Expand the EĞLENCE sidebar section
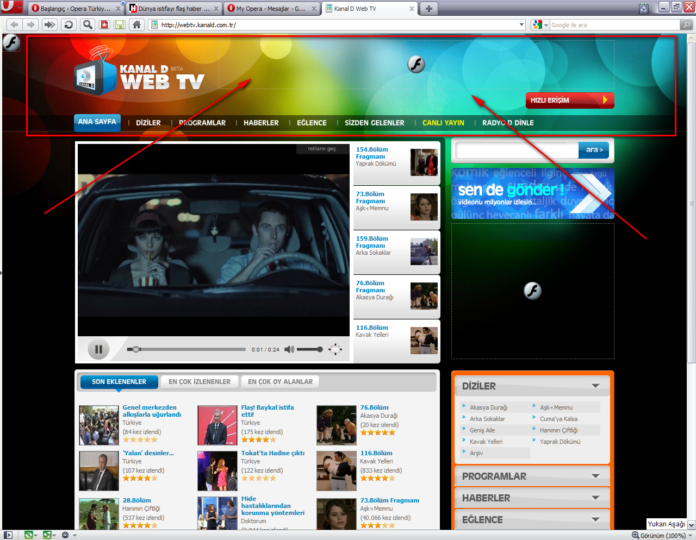The width and height of the screenshot is (696, 540). coord(532,519)
